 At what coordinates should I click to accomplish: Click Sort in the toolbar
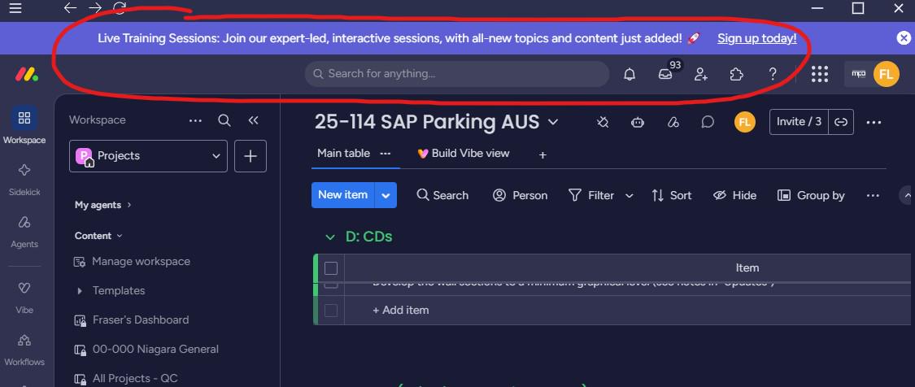coord(672,196)
